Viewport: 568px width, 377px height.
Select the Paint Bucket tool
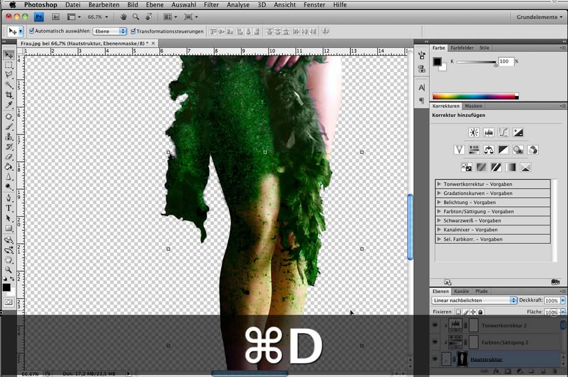(9, 167)
